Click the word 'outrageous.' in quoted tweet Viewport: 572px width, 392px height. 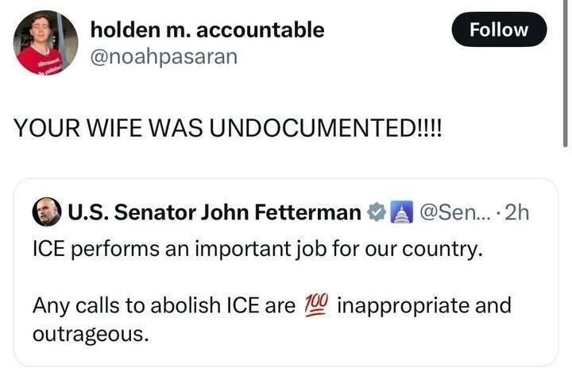(x=90, y=334)
